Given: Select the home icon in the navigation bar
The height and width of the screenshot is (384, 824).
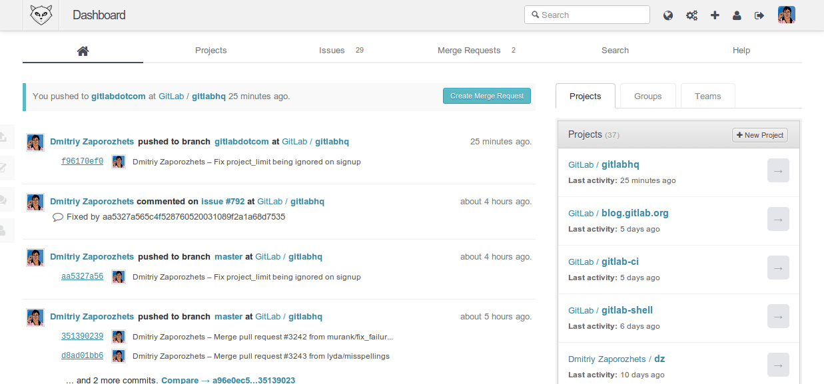Looking at the screenshot, I should pyautogui.click(x=83, y=50).
